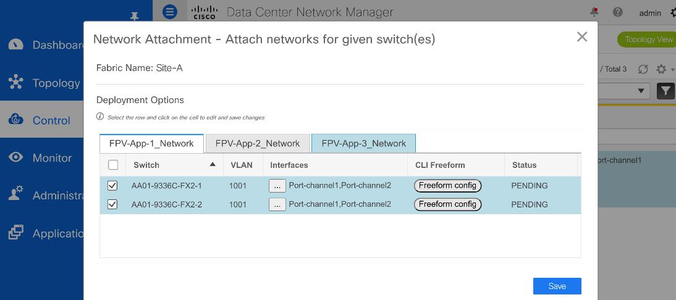Sort by Switch column arrow
This screenshot has width=676, height=300.
point(212,164)
